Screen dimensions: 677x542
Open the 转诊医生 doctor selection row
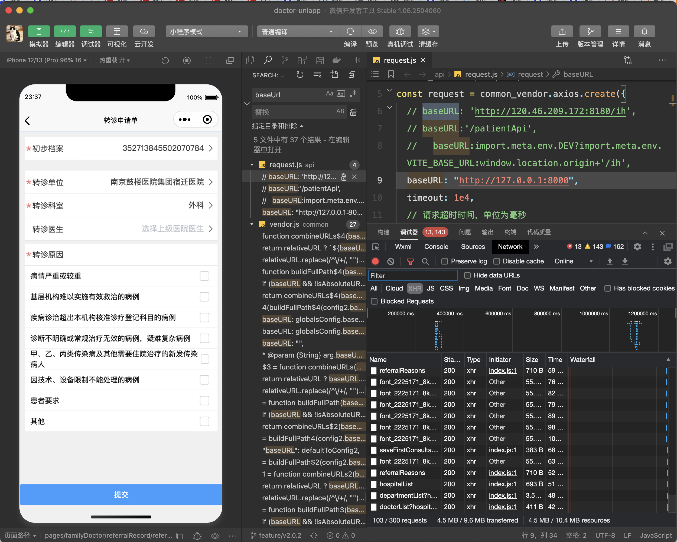point(121,229)
